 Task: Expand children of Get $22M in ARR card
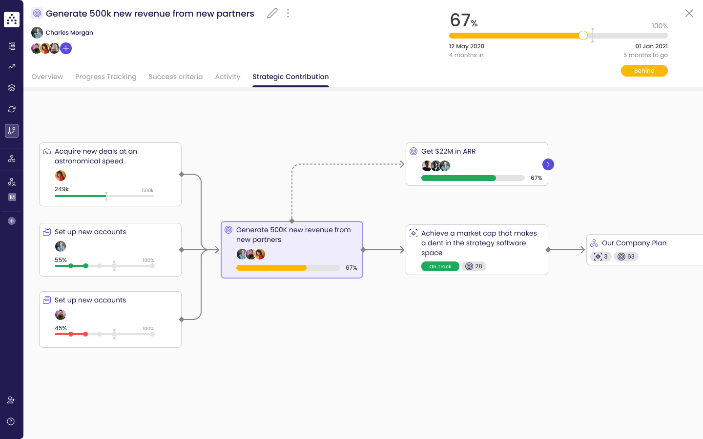[x=548, y=164]
